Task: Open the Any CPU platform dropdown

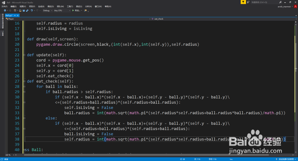Action: click(x=62, y=11)
